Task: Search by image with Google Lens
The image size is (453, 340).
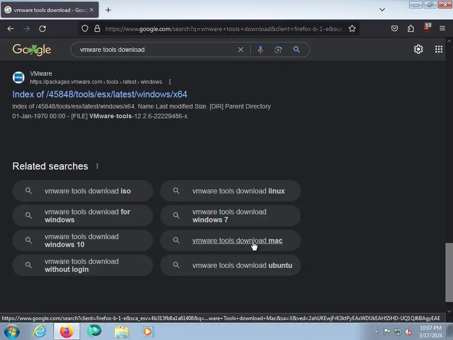Action: [x=278, y=50]
